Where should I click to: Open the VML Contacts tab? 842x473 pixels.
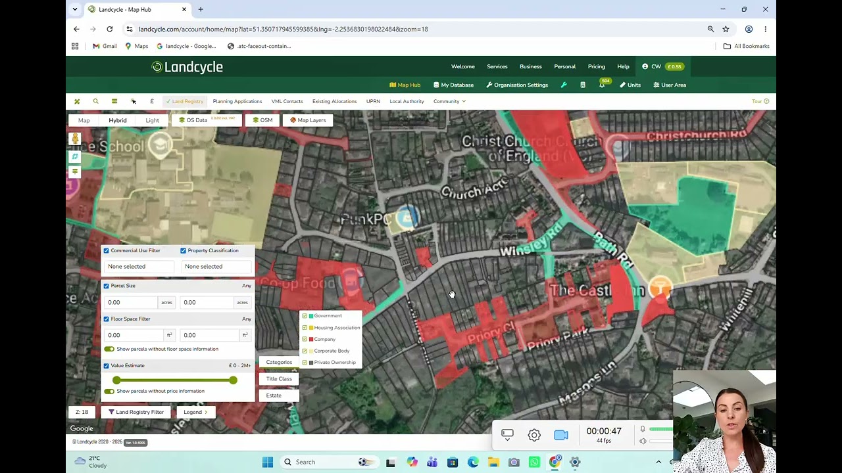click(x=287, y=101)
